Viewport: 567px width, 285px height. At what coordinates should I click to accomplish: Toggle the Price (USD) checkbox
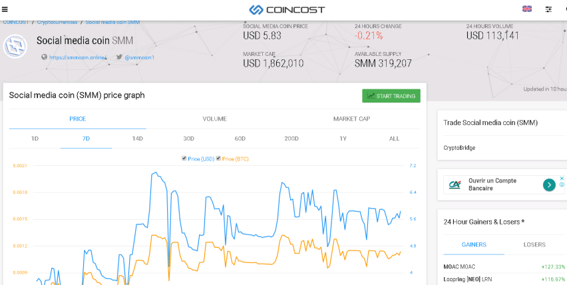click(184, 158)
